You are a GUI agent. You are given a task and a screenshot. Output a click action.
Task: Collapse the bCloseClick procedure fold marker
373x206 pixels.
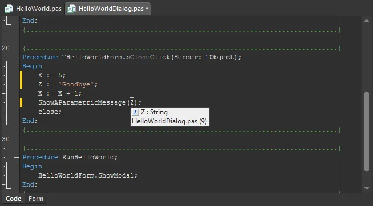point(16,57)
